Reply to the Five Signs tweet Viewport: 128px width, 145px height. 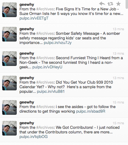[x=102, y=4]
